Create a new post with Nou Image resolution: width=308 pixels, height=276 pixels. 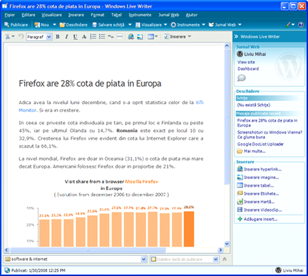coord(41,25)
